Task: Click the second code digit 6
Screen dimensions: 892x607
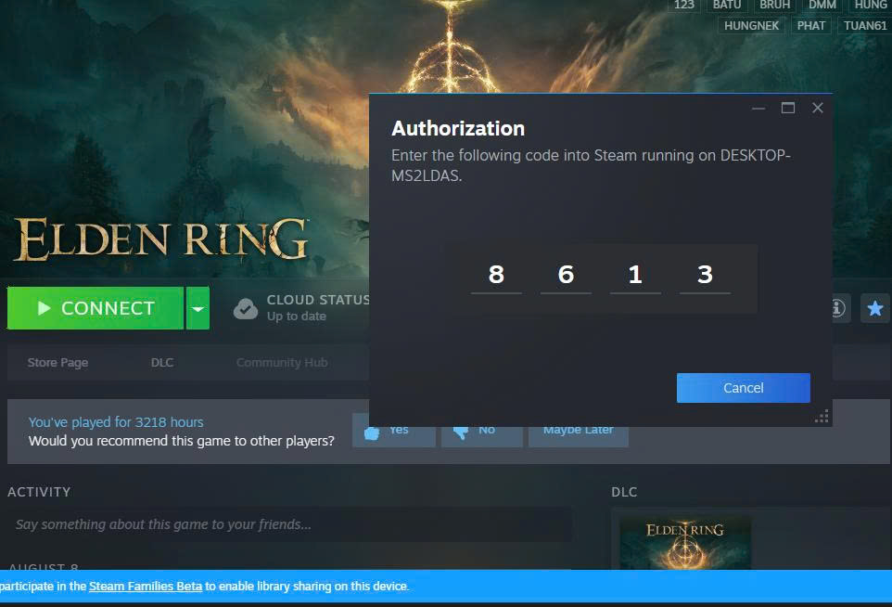Action: tap(566, 275)
